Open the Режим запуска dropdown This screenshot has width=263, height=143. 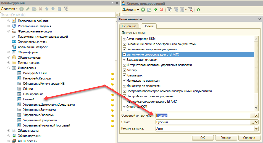click(256, 129)
